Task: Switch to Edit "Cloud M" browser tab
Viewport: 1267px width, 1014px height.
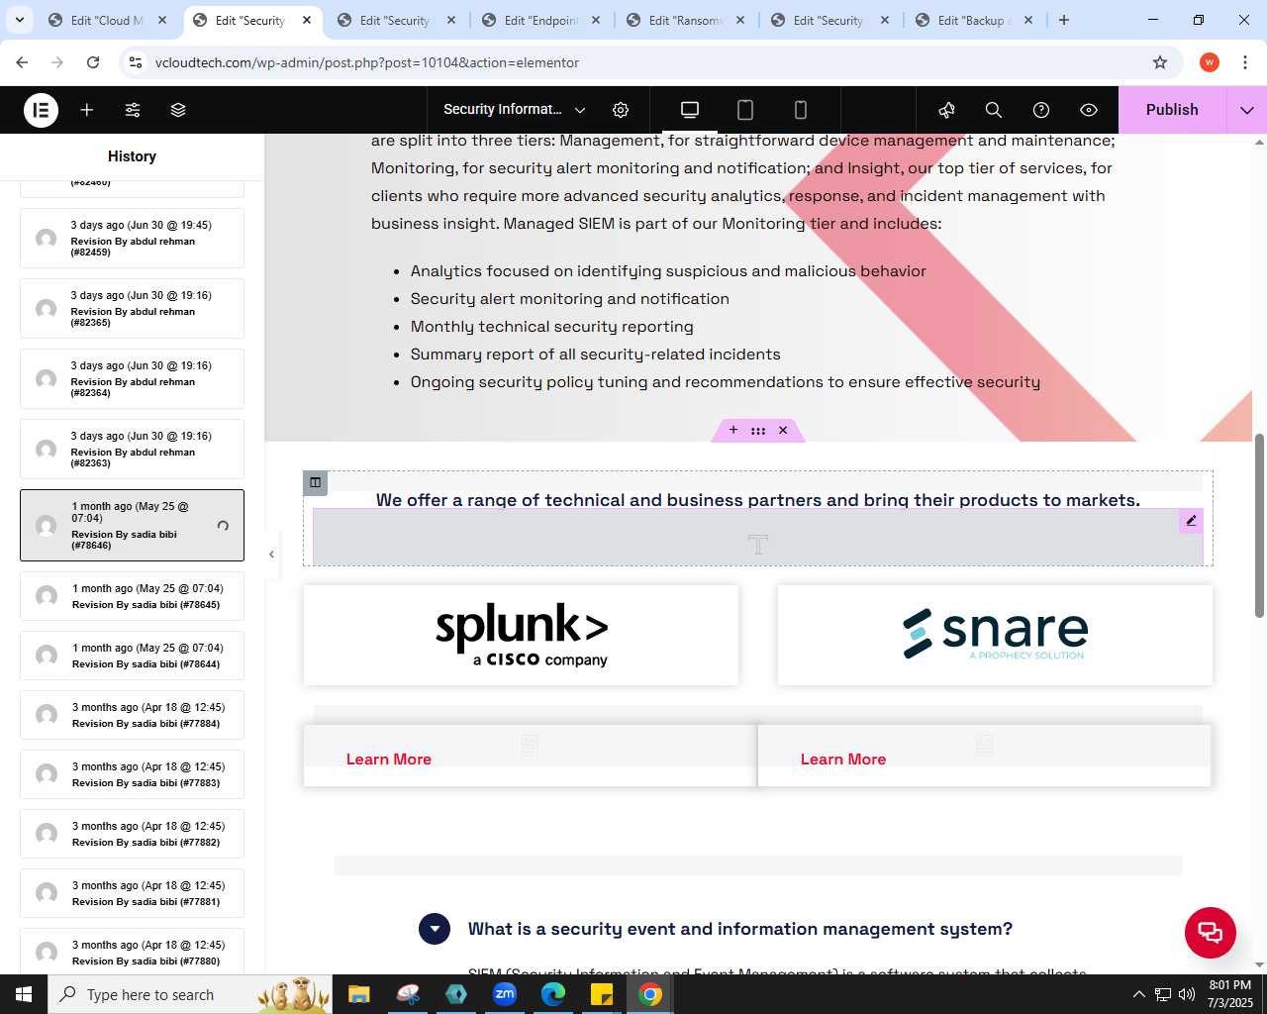Action: coord(106,20)
